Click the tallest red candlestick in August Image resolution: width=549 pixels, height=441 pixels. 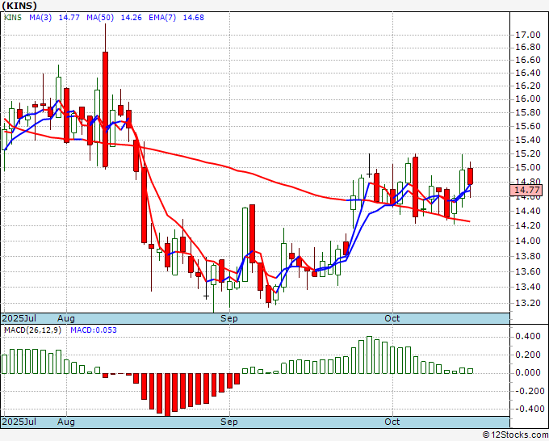[x=105, y=109]
